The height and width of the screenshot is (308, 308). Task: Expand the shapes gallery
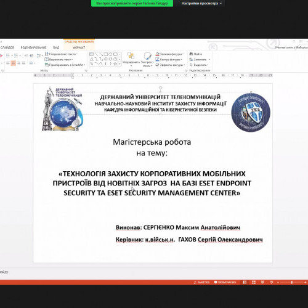point(120,64)
